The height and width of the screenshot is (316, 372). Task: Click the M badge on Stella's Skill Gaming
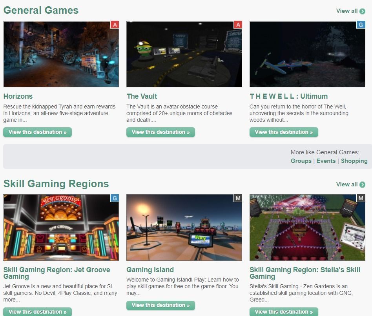(x=361, y=198)
